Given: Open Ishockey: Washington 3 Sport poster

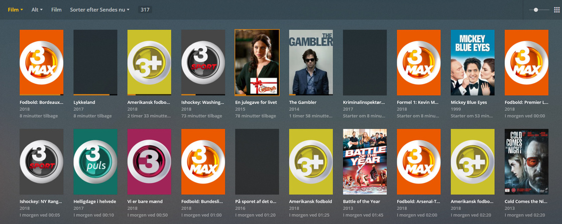Looking at the screenshot, I should point(203,63).
